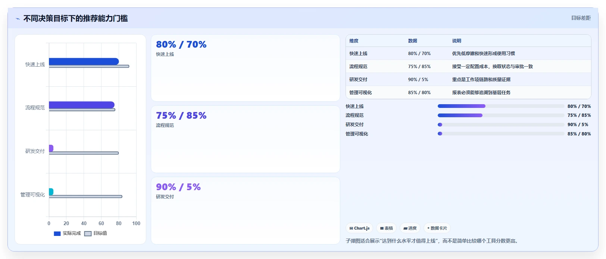Click the 快速上线 gray target bar
Viewport: 606px width, 259px height.
coord(89,66)
